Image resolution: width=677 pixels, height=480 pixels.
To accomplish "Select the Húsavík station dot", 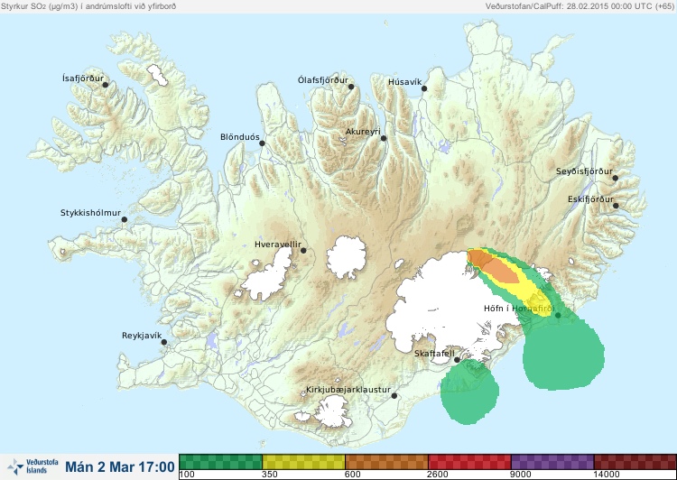I will point(424,88).
